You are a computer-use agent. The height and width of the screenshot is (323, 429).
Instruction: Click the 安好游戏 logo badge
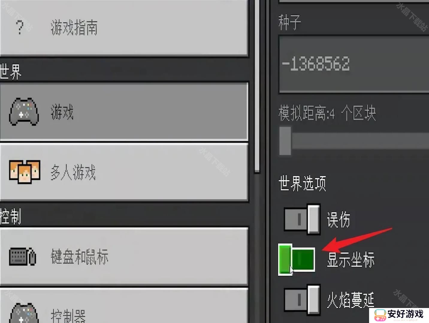[x=399, y=315]
